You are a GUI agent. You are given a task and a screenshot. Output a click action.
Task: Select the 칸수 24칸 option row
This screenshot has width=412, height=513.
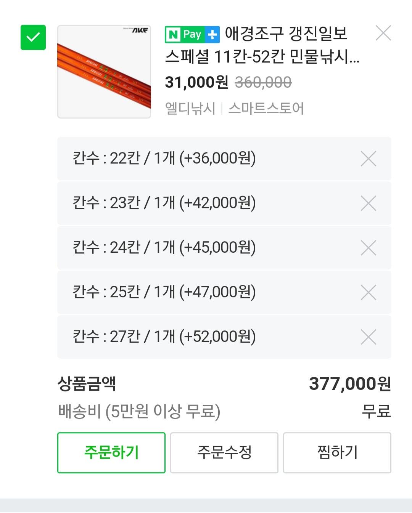tap(224, 248)
